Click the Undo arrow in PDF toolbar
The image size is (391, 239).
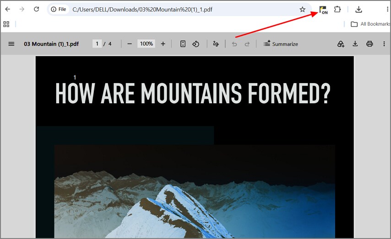pos(234,44)
